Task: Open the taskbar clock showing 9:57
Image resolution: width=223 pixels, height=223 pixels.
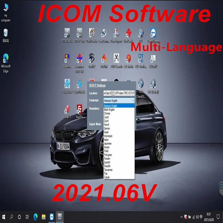Action: tap(209, 217)
